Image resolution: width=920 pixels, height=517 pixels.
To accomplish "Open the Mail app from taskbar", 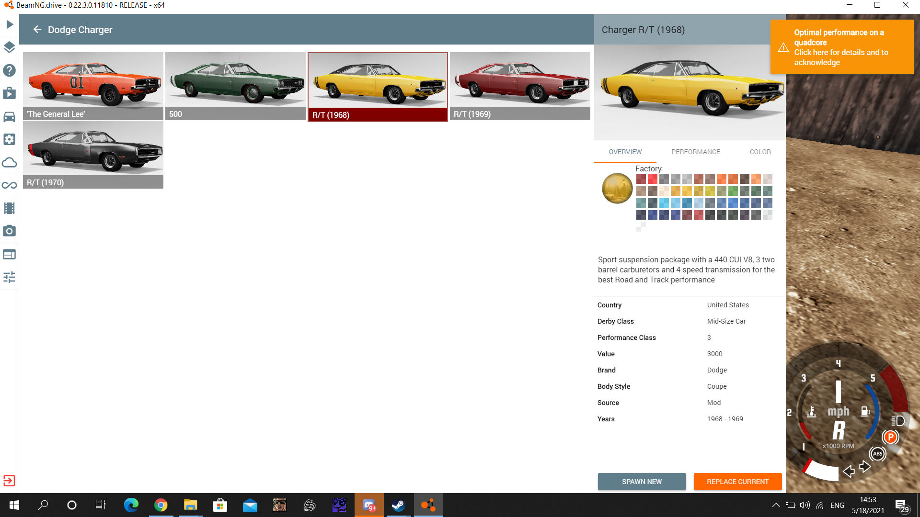I will point(250,505).
